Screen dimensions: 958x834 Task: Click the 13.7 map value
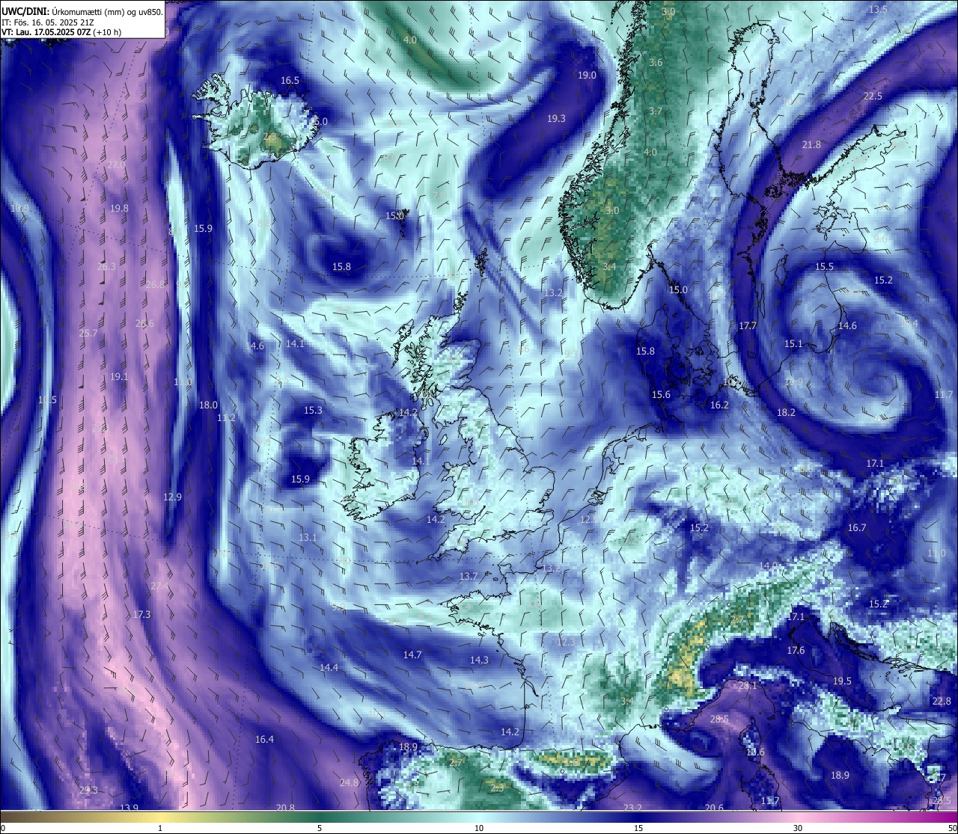click(x=469, y=576)
